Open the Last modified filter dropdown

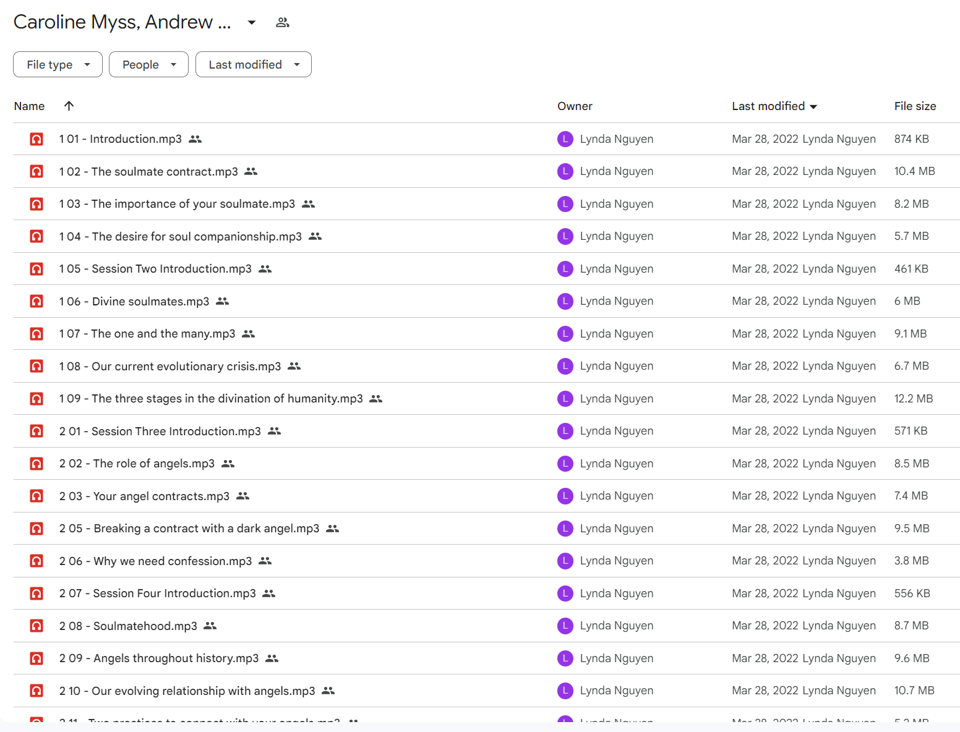(x=254, y=64)
